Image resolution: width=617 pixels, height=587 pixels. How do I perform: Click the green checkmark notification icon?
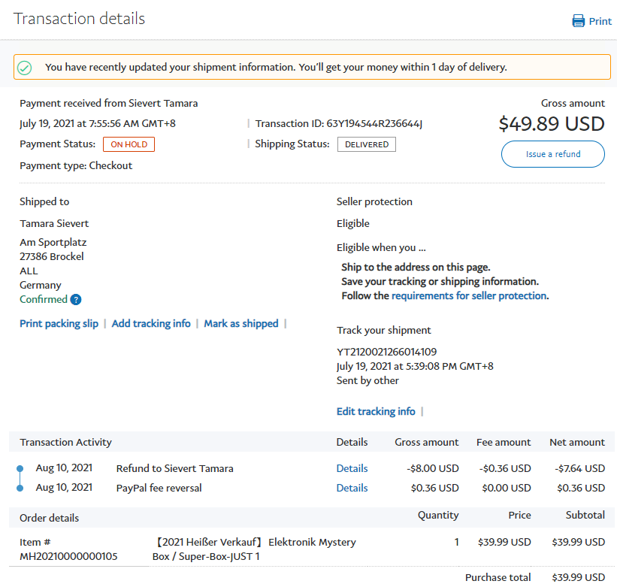click(25, 68)
